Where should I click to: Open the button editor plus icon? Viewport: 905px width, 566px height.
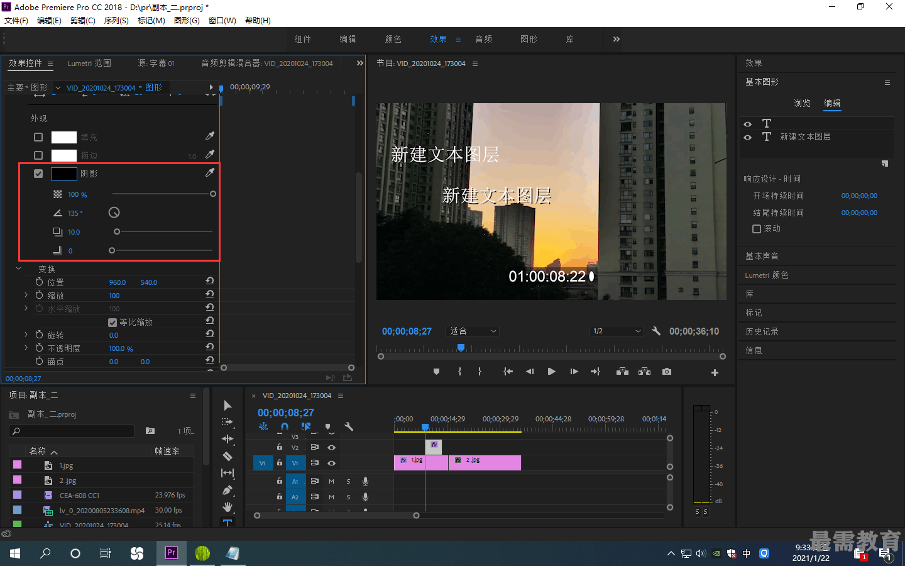tap(715, 372)
